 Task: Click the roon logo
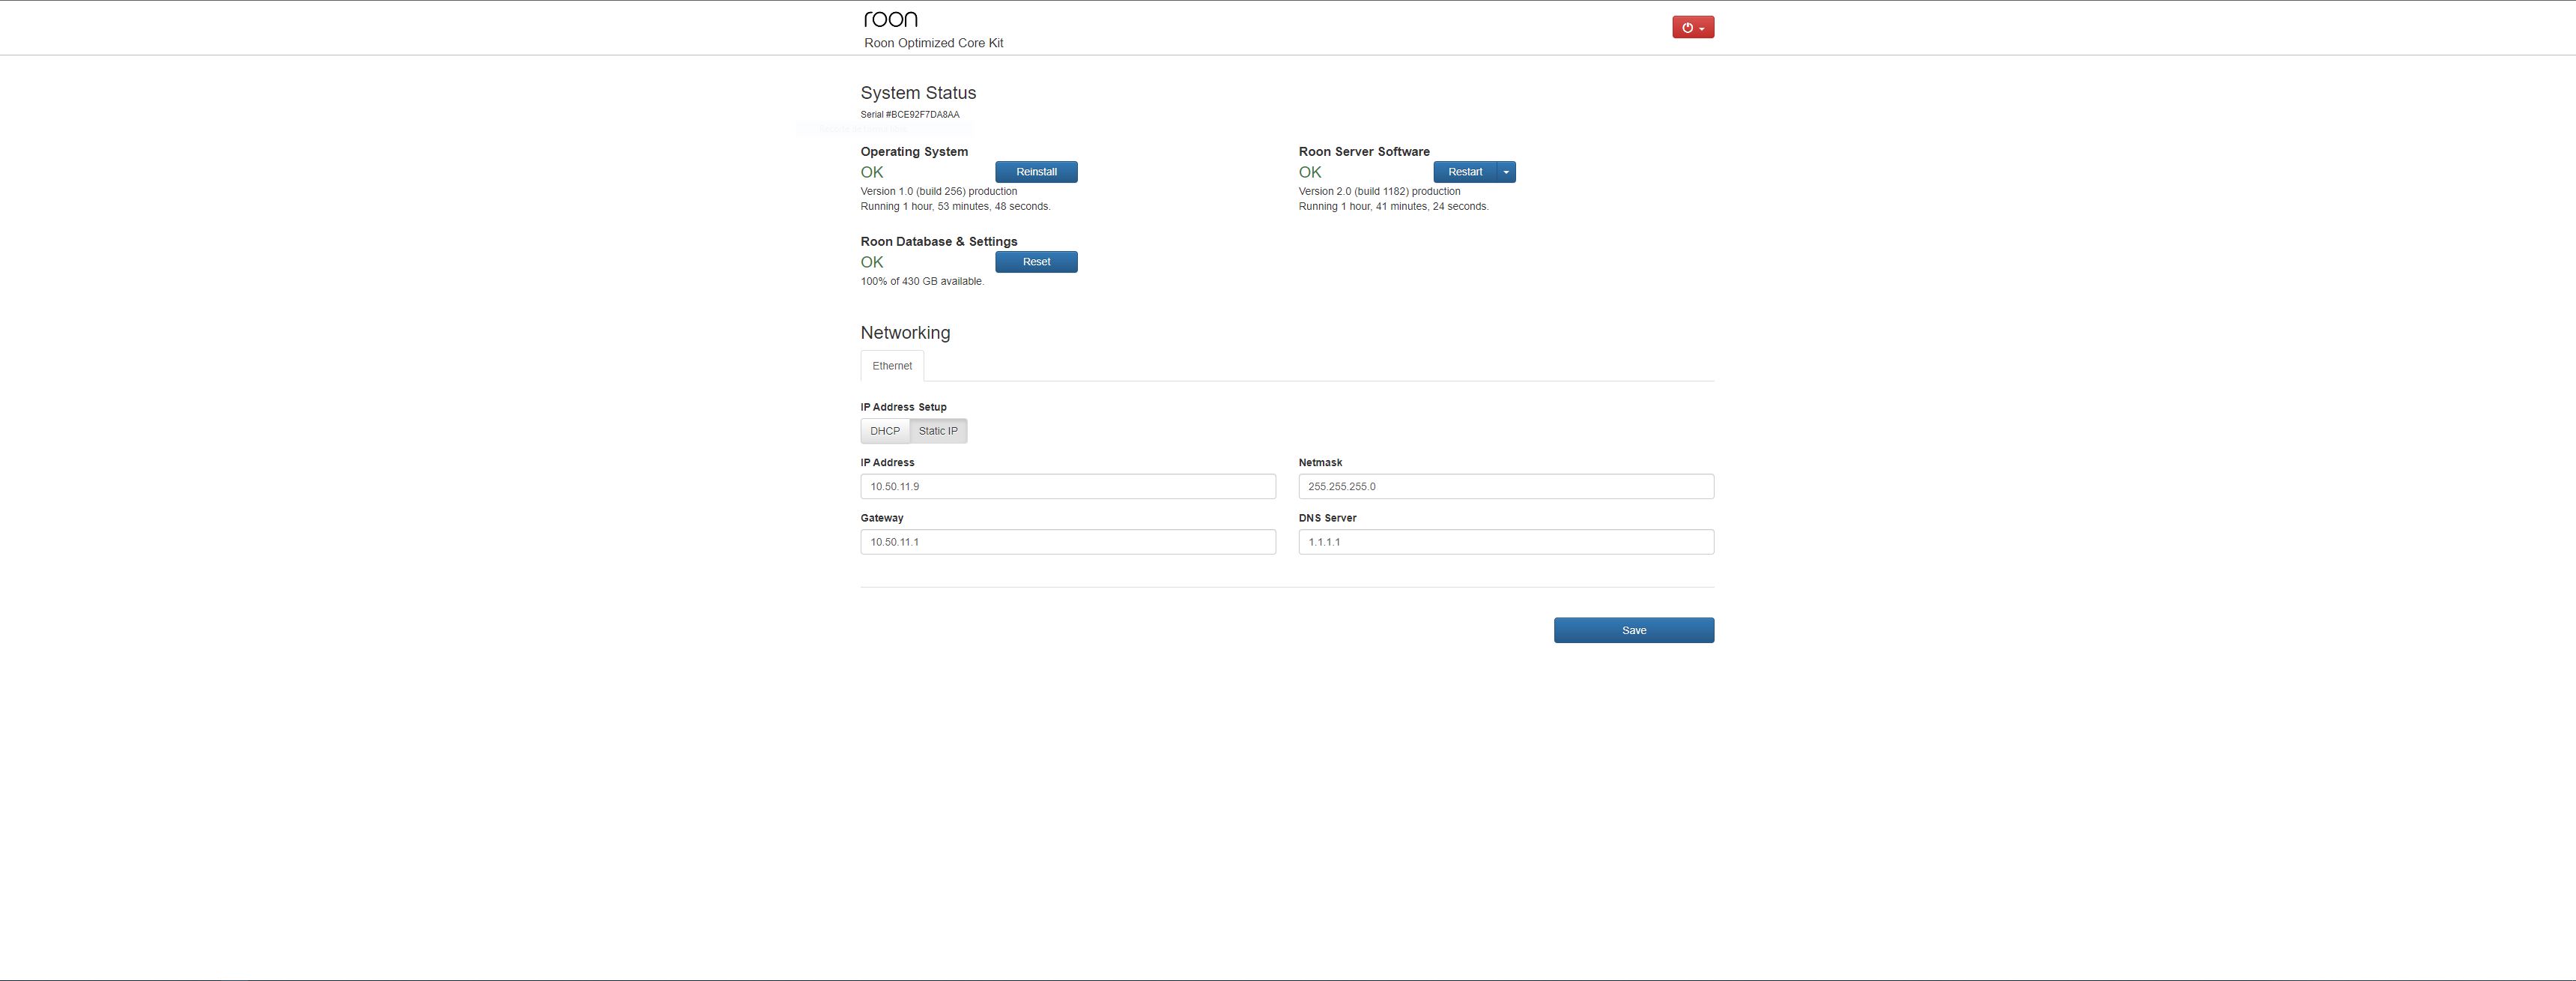click(890, 19)
